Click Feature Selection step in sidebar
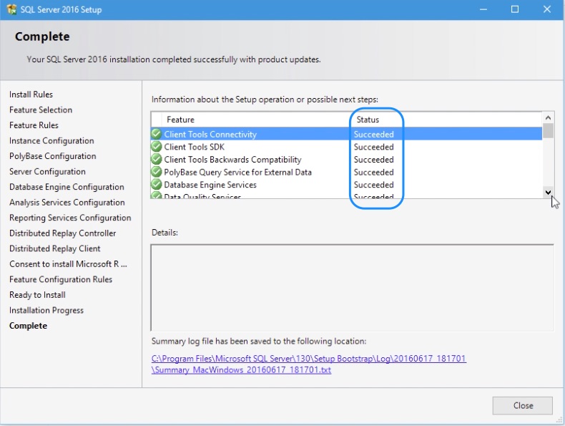 click(x=41, y=110)
